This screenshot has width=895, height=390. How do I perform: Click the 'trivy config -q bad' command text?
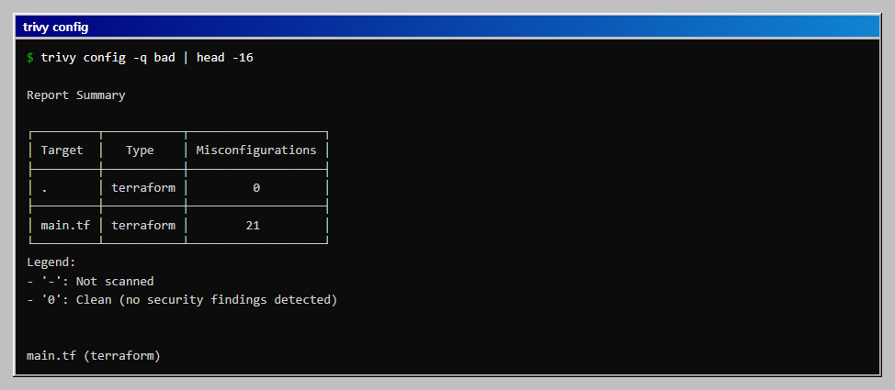(108, 58)
